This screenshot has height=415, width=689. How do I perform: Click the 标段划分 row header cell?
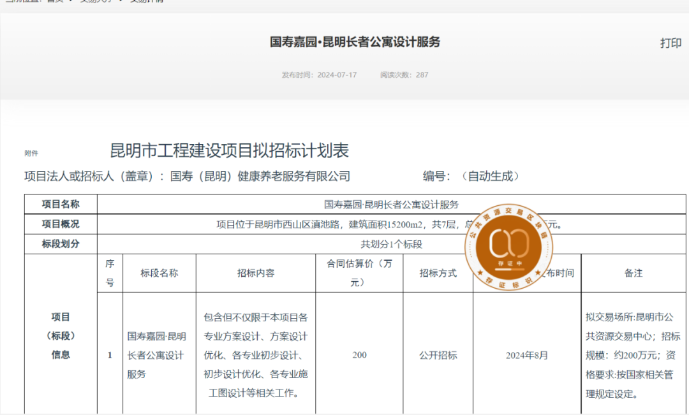click(61, 244)
